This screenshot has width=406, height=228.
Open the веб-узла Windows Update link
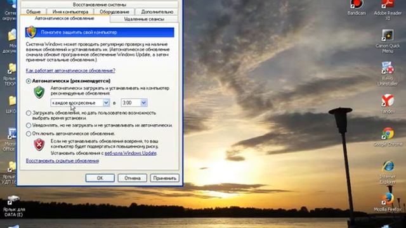(131, 153)
